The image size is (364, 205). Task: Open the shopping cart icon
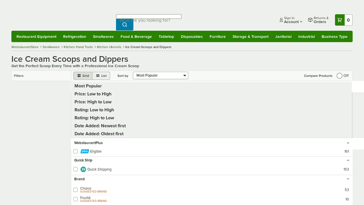click(339, 20)
